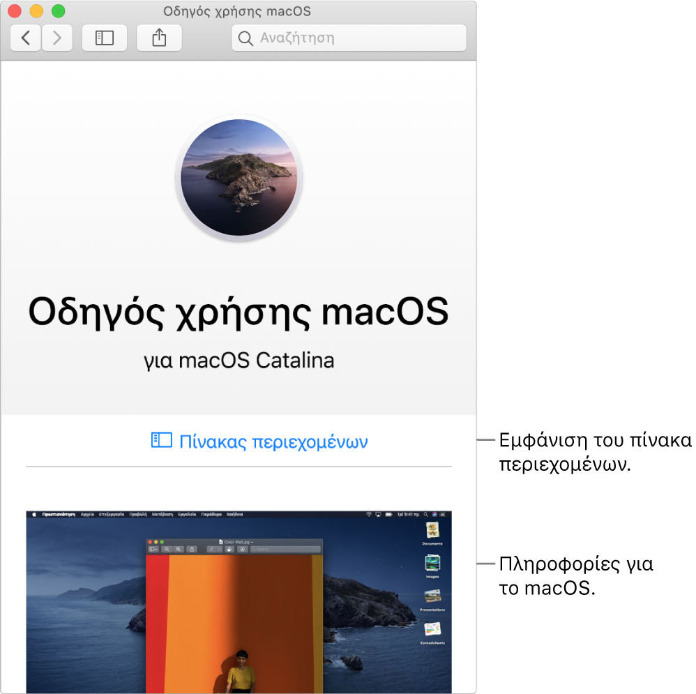Click the Πίνακας περιεχομένων link
Screen dimensions: 696x694
pos(271,441)
